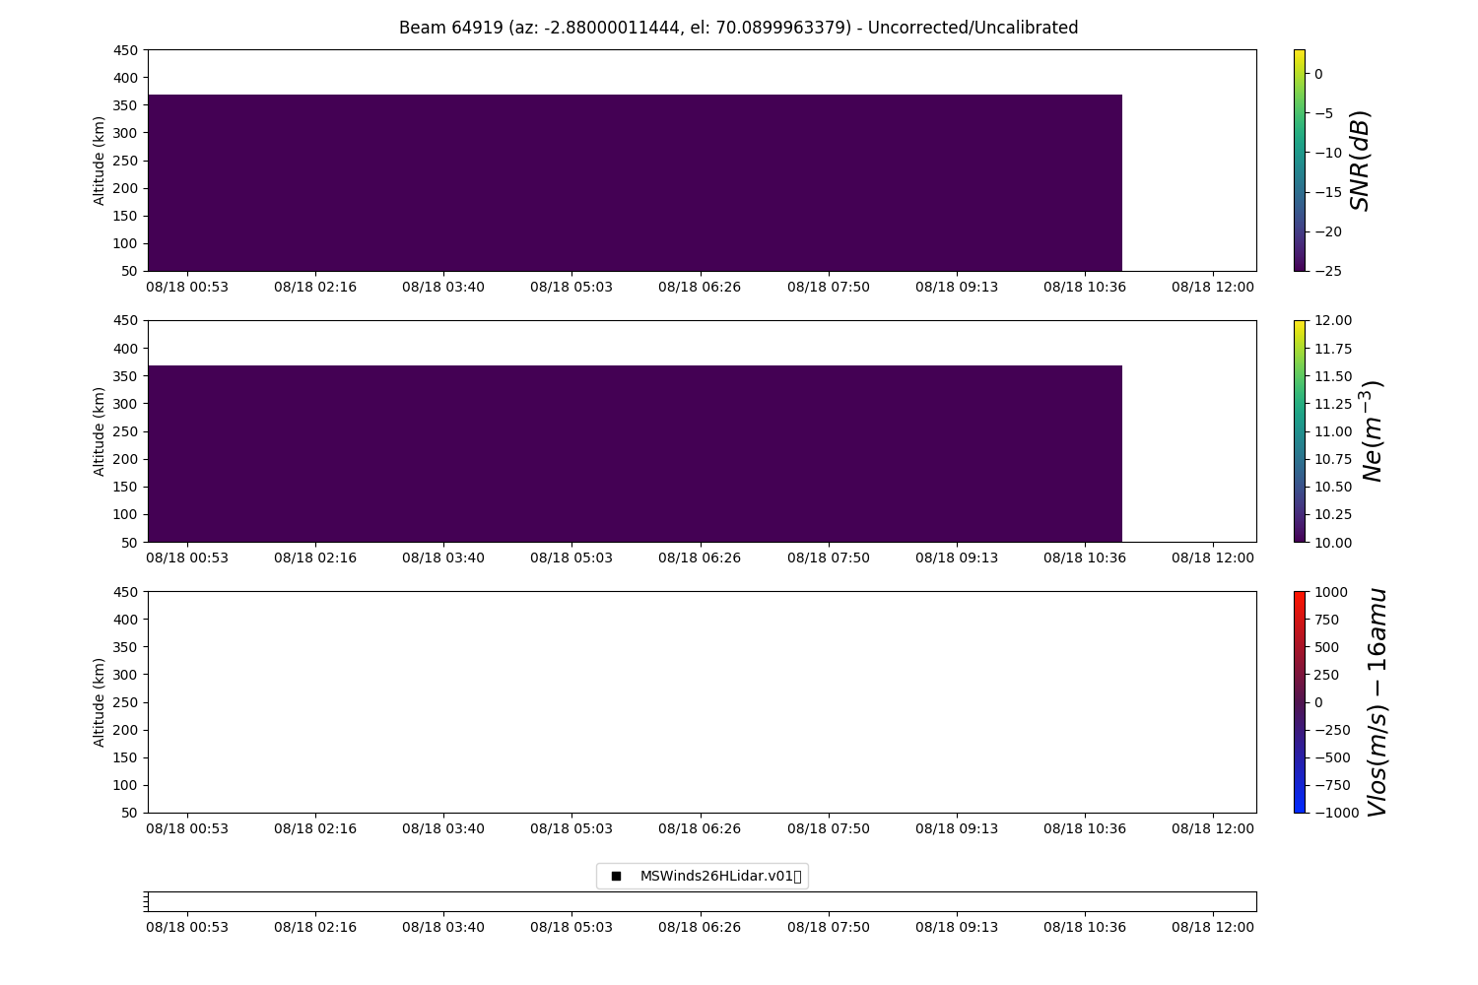Click the 10.25 tick on Ne colorbar

1332,514
